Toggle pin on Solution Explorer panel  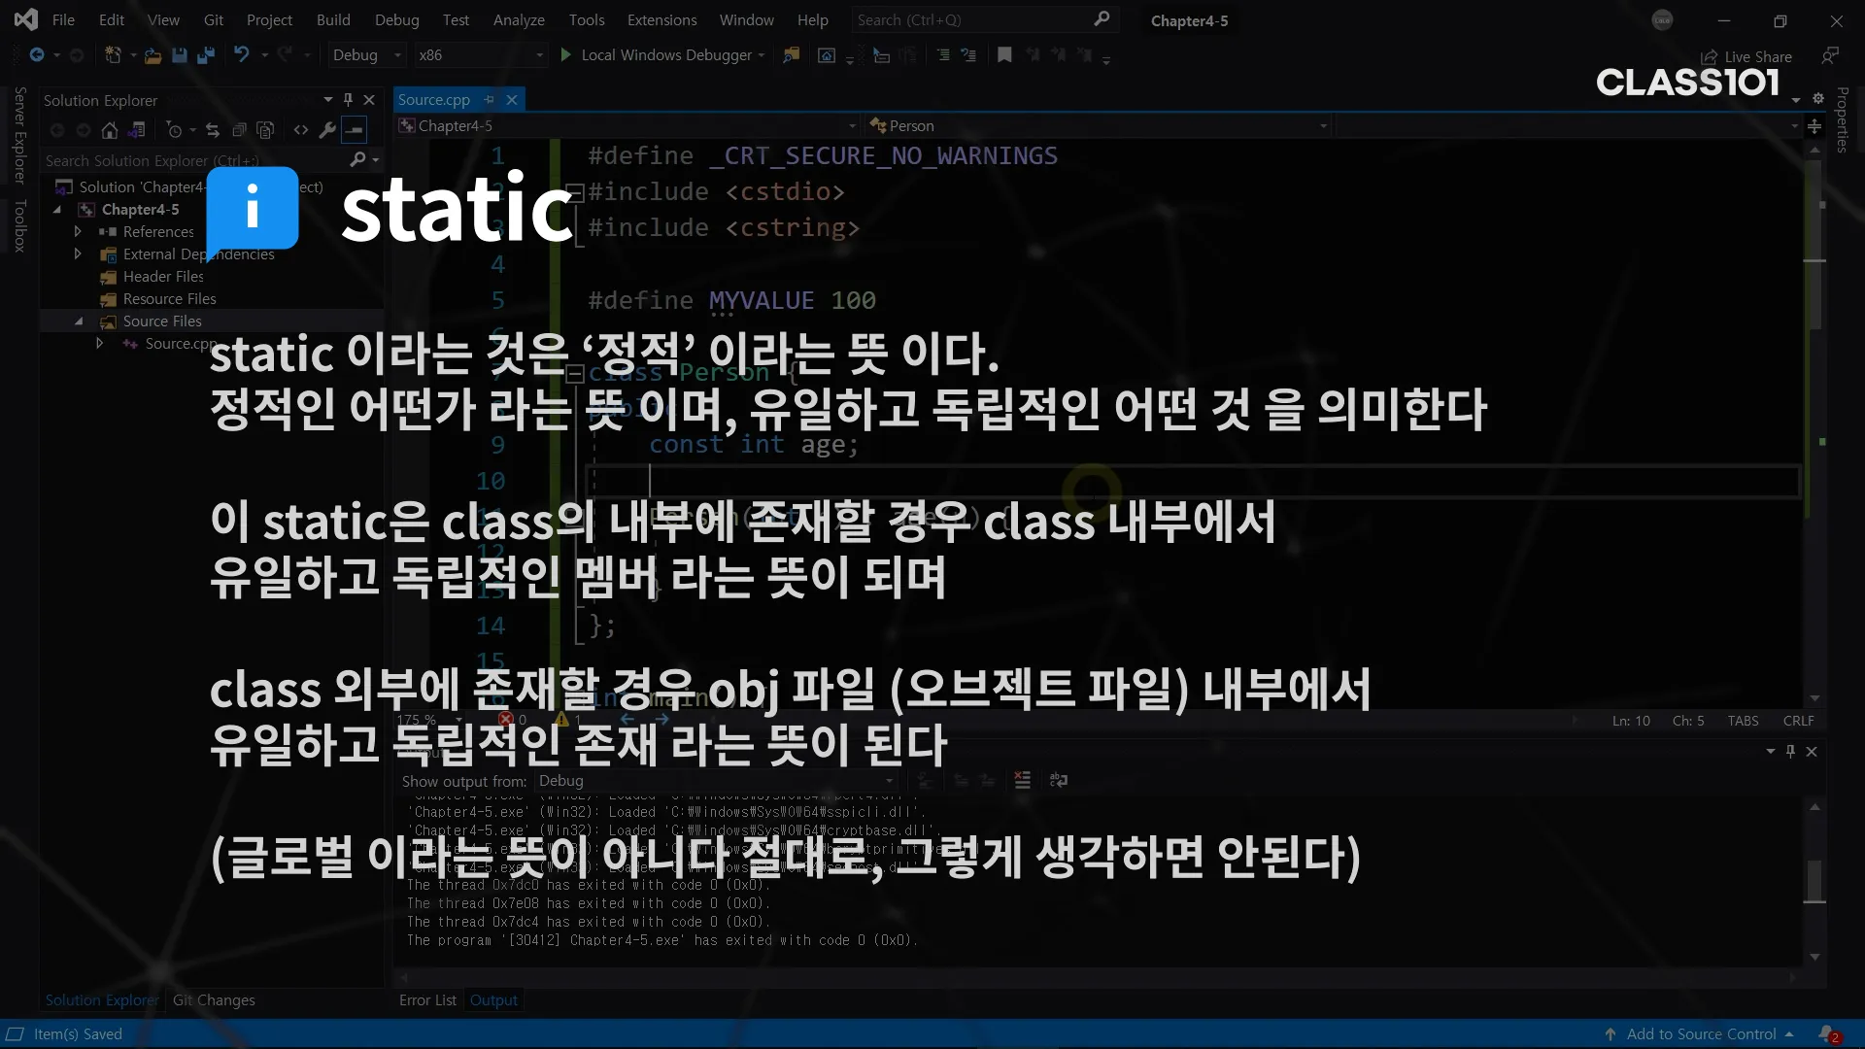point(348,100)
